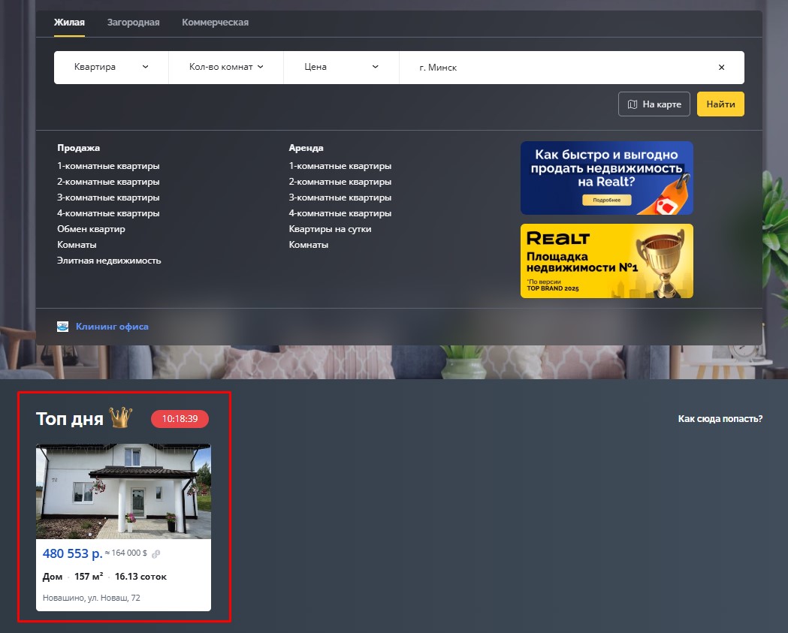Show results with На карте button
The height and width of the screenshot is (633, 788).
(x=654, y=104)
